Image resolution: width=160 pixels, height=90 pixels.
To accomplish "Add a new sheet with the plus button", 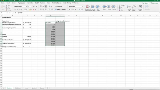I will point(47,88).
